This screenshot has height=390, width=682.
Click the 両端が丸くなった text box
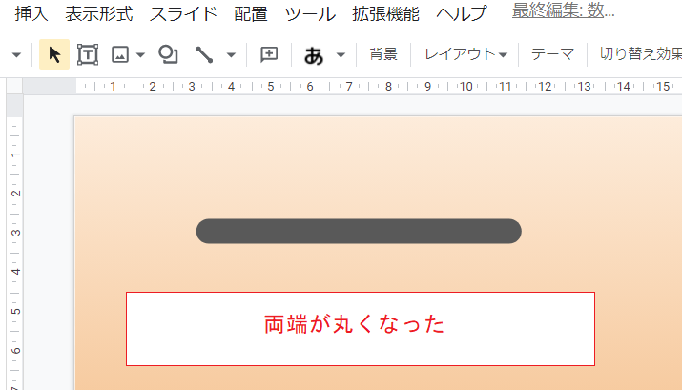(361, 329)
